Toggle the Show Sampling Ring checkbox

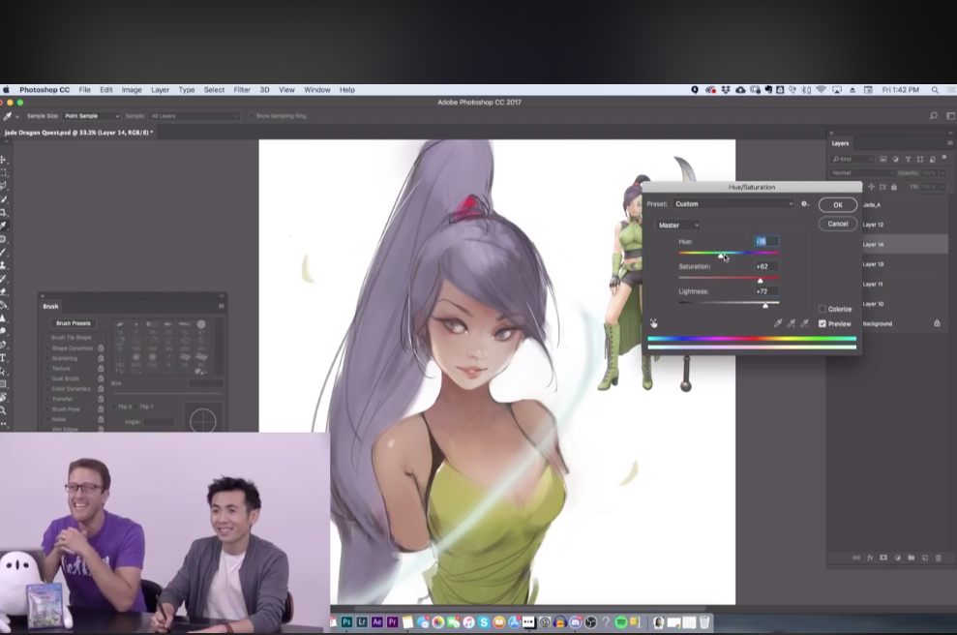click(251, 116)
